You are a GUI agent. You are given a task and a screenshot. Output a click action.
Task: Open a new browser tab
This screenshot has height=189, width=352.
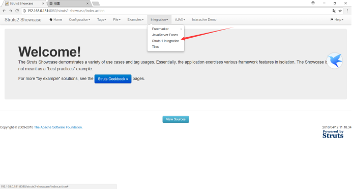point(96,4)
